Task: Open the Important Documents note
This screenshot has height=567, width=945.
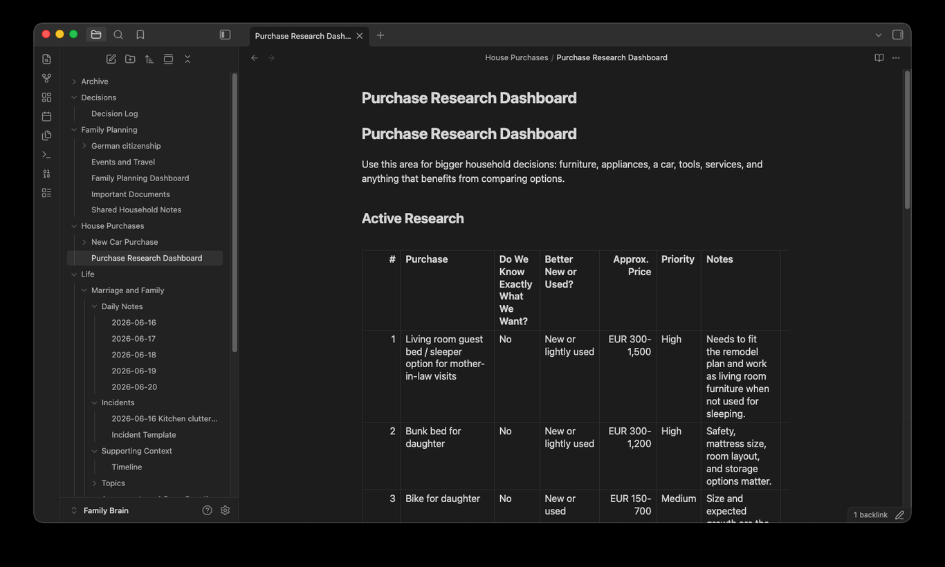Action: pyautogui.click(x=131, y=194)
